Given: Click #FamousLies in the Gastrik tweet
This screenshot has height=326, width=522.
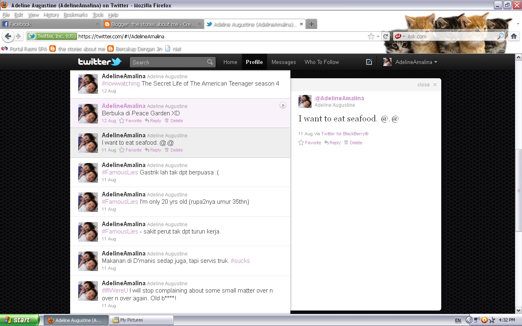Looking at the screenshot, I should (120, 172).
